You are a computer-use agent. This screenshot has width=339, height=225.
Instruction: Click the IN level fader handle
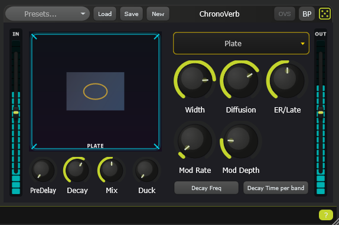point(16,112)
